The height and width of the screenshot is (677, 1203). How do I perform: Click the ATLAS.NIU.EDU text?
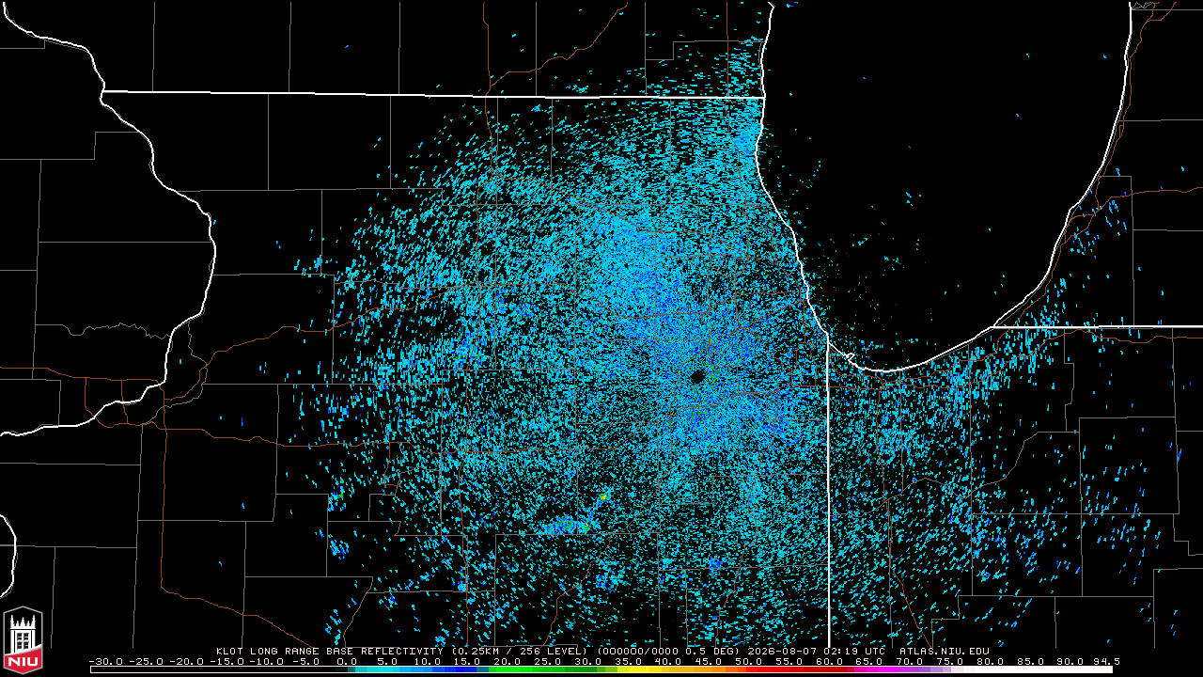[x=944, y=651]
